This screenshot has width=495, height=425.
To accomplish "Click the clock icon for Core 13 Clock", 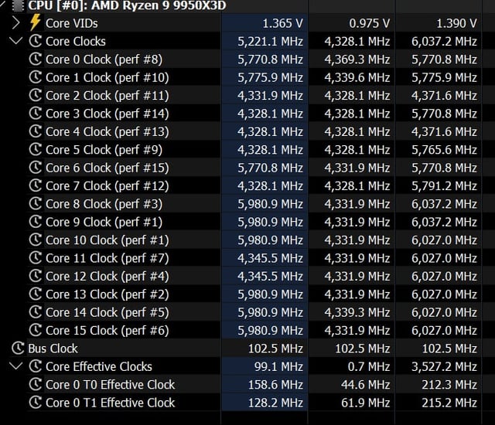I will 36,294.
